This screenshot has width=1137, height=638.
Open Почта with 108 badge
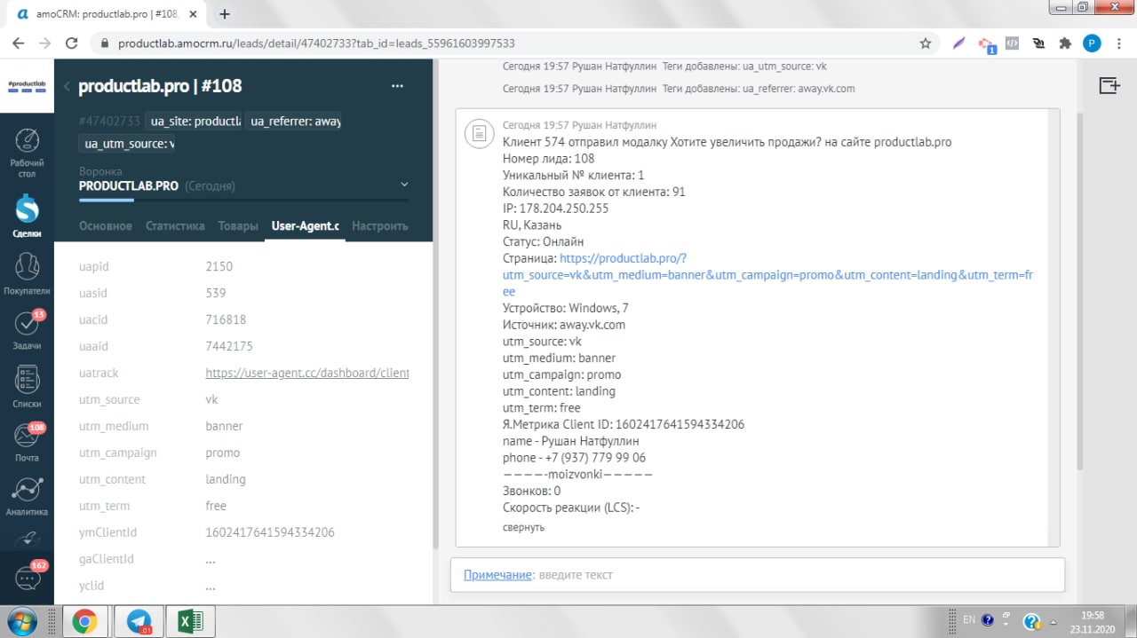point(27,442)
